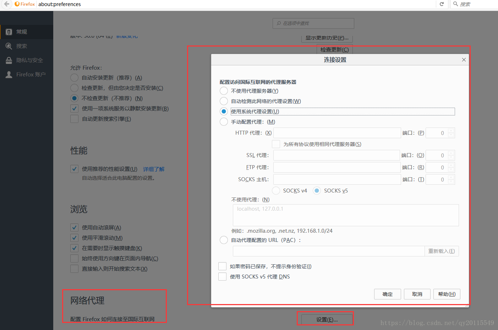Select 不检查更新（不推荐） radio option
The height and width of the screenshot is (330, 498).
point(74,98)
